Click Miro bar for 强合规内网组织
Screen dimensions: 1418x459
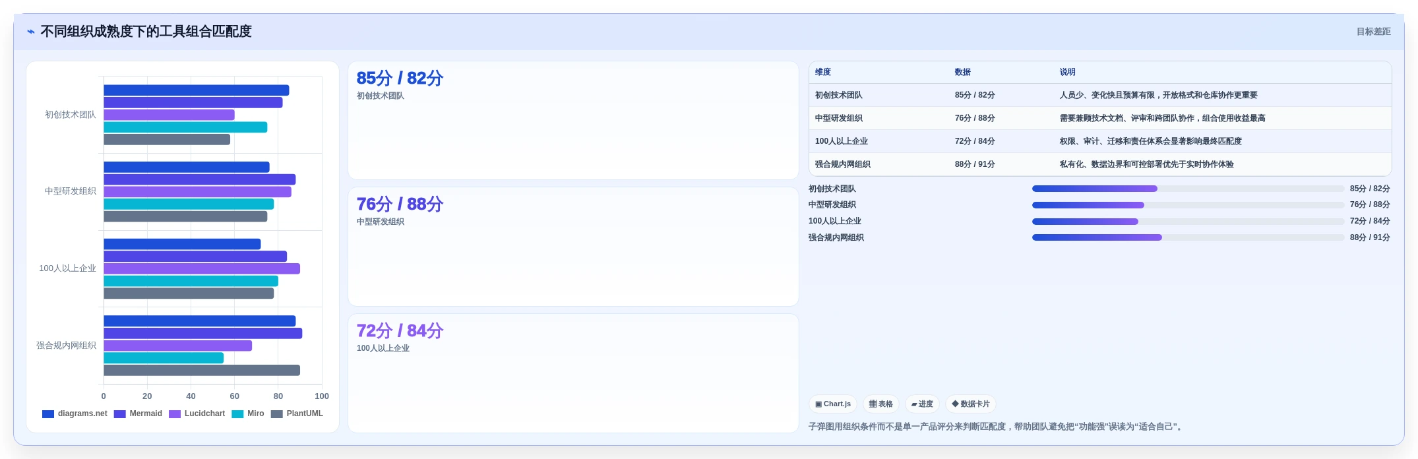(164, 358)
